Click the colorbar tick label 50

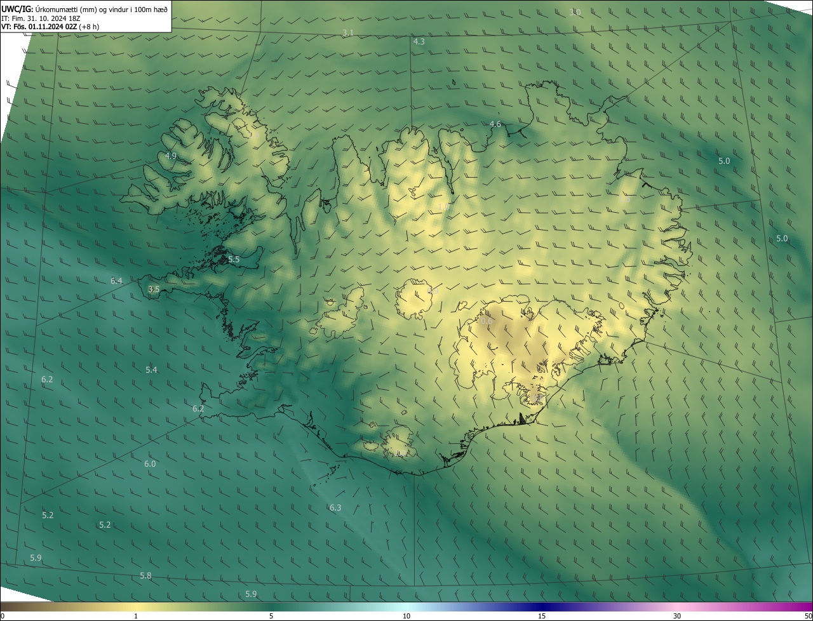[808, 616]
